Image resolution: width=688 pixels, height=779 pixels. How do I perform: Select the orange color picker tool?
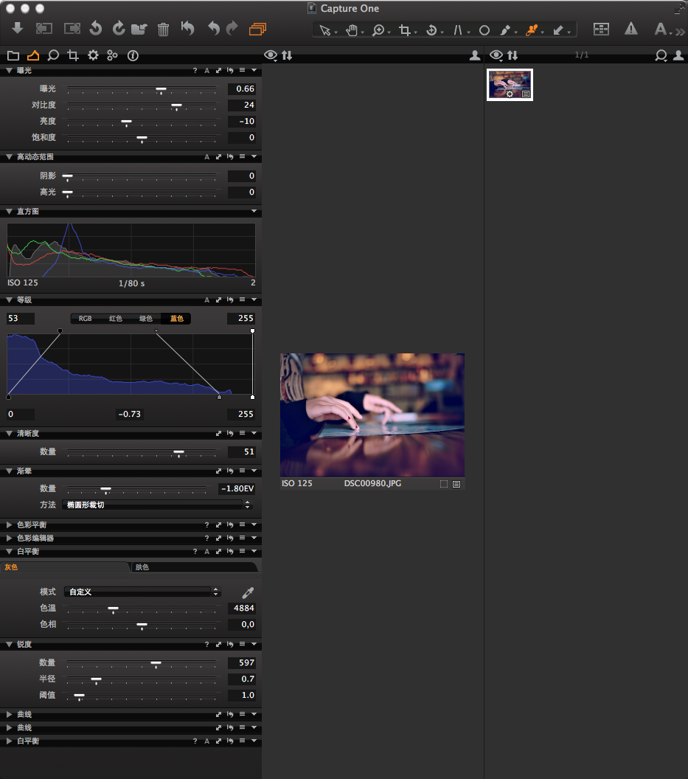coord(532,30)
